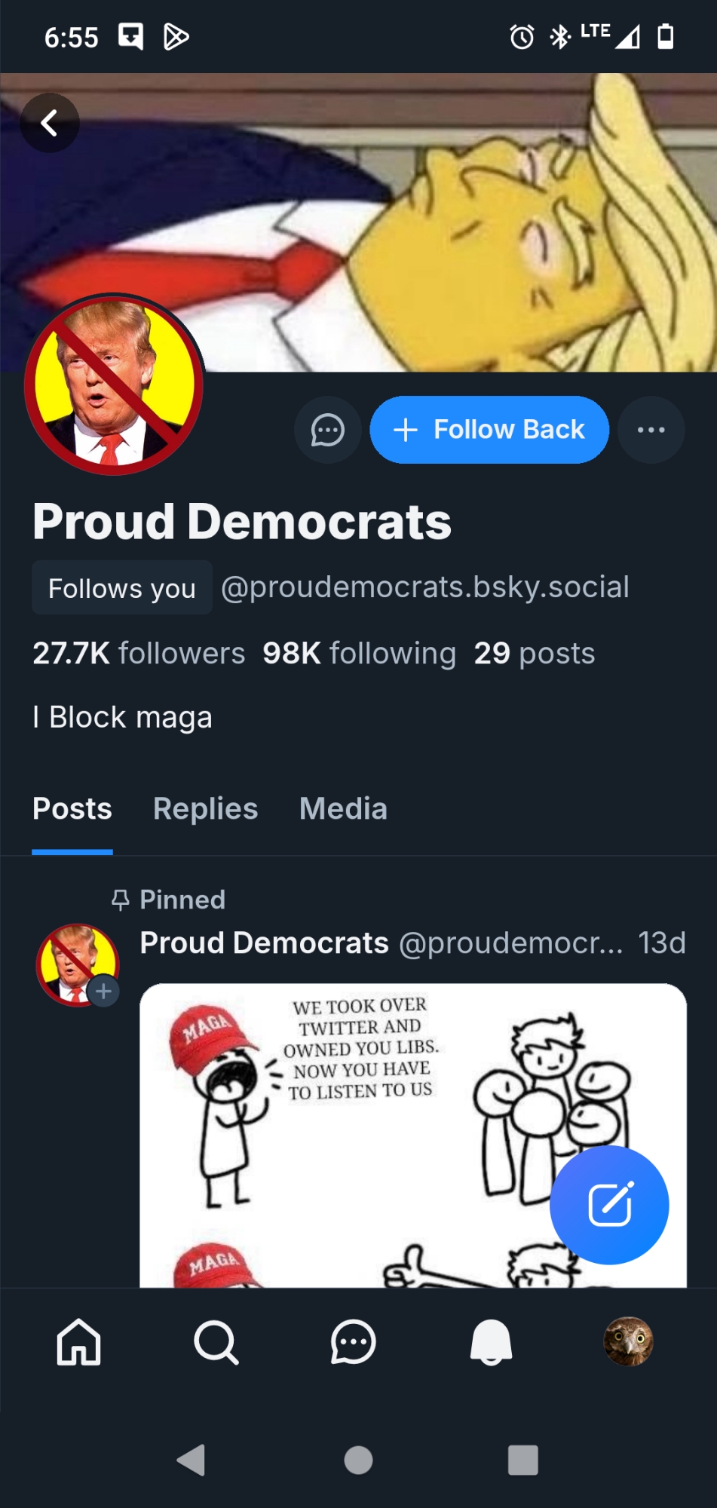Open Chats in bottom navigation bar

353,1343
